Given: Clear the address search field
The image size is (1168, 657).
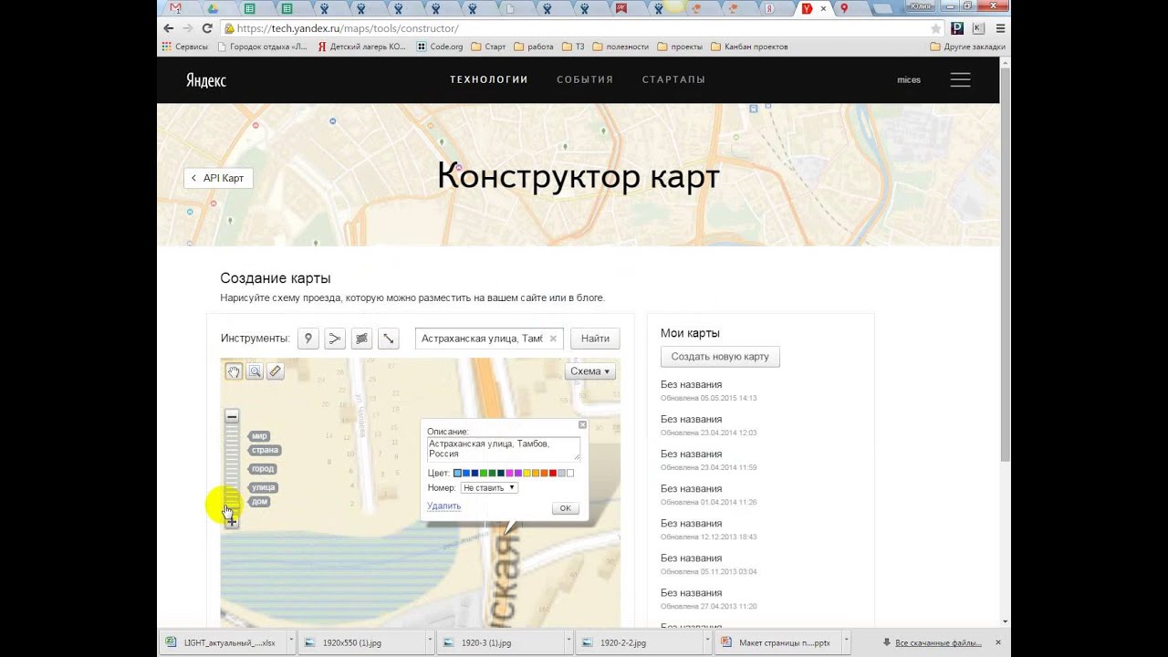Looking at the screenshot, I should point(553,339).
